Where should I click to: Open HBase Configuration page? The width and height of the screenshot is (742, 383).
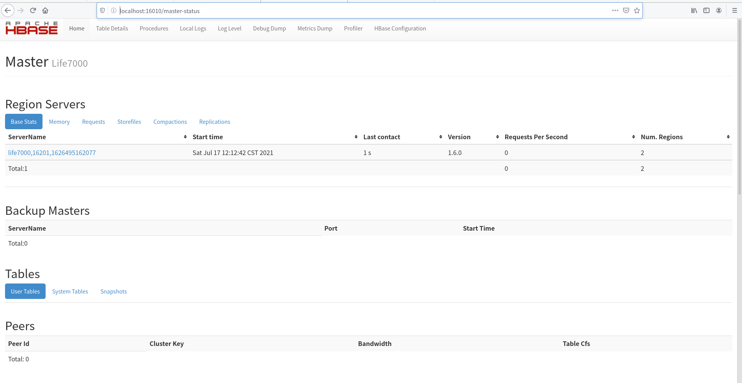(x=400, y=29)
